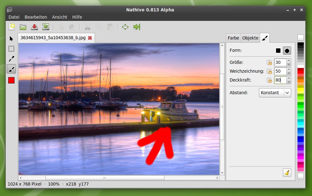Select the rectangular selection tool
The width and height of the screenshot is (312, 196).
click(x=11, y=49)
